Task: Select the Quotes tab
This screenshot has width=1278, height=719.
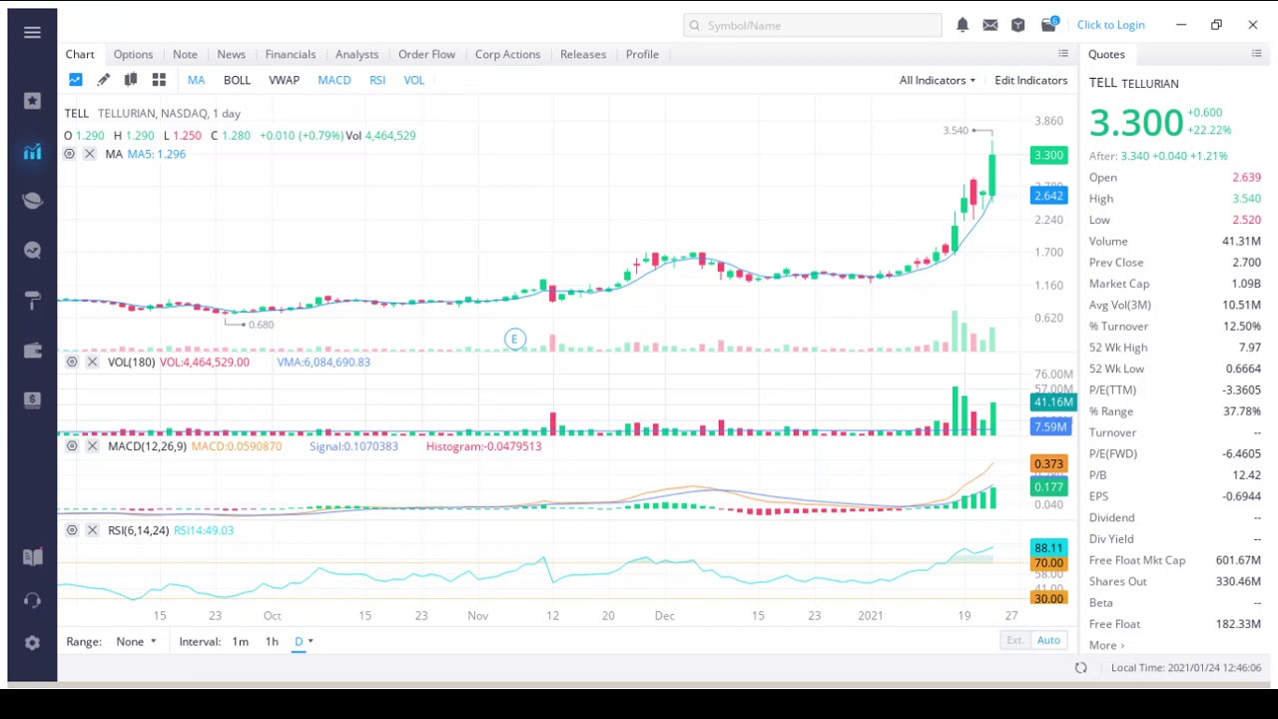Action: (x=1106, y=54)
